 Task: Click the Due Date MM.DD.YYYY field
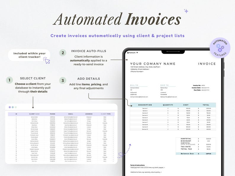coord(205,90)
